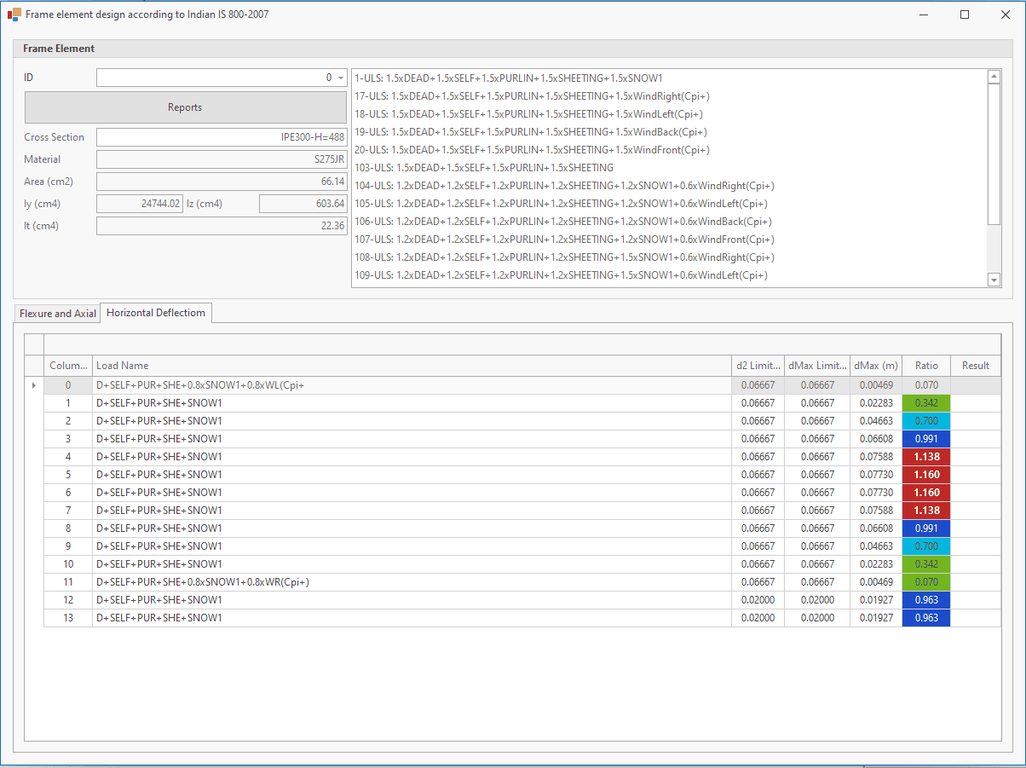Image resolution: width=1026 pixels, height=768 pixels.
Task: Select 1-ULS load combination entry
Action: point(509,78)
